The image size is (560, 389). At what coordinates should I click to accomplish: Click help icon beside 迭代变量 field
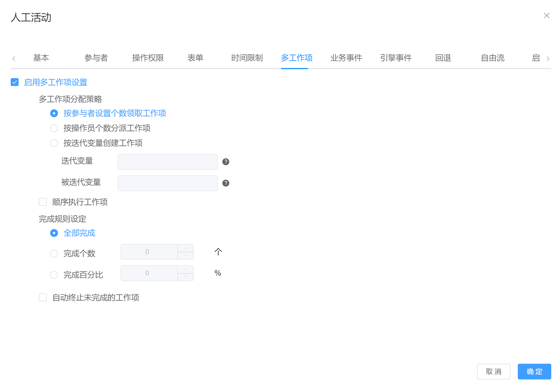(226, 162)
